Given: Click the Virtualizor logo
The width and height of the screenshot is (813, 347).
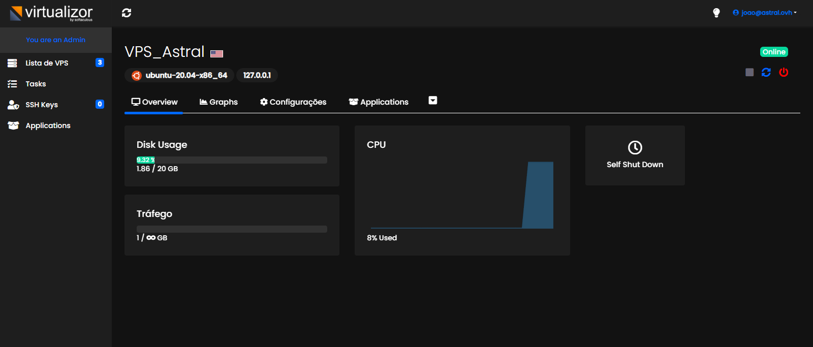Looking at the screenshot, I should (x=51, y=13).
